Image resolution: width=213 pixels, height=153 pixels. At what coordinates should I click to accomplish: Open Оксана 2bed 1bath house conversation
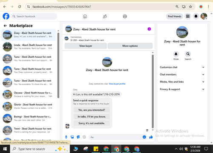(x=29, y=94)
